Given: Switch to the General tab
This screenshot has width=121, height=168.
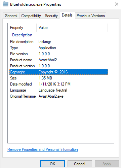Looking at the screenshot, I should (x=11, y=16).
